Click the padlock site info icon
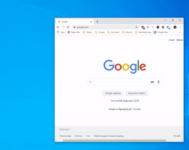 [x=74, y=27]
